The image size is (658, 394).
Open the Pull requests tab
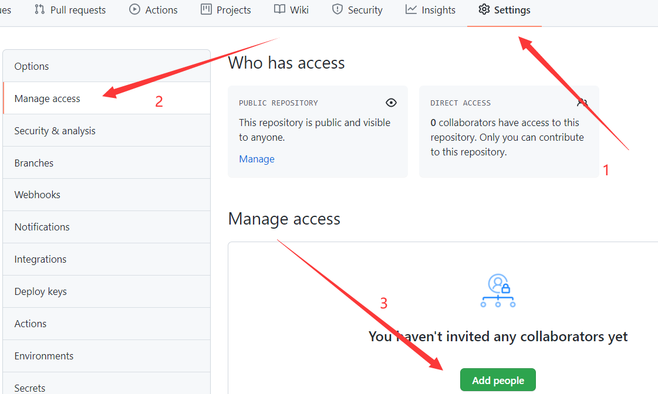point(70,9)
